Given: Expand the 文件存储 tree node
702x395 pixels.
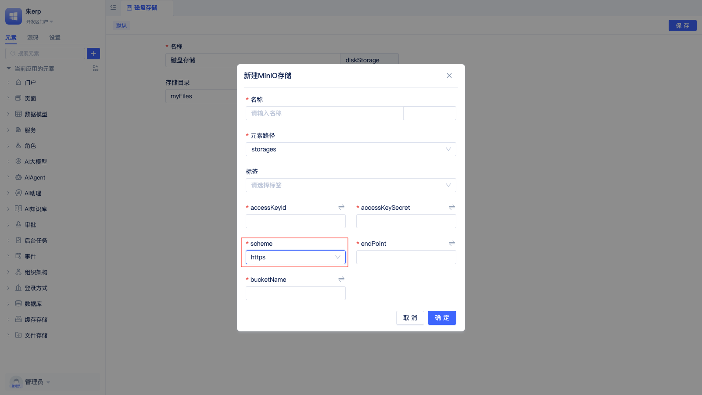Looking at the screenshot, I should coord(8,335).
